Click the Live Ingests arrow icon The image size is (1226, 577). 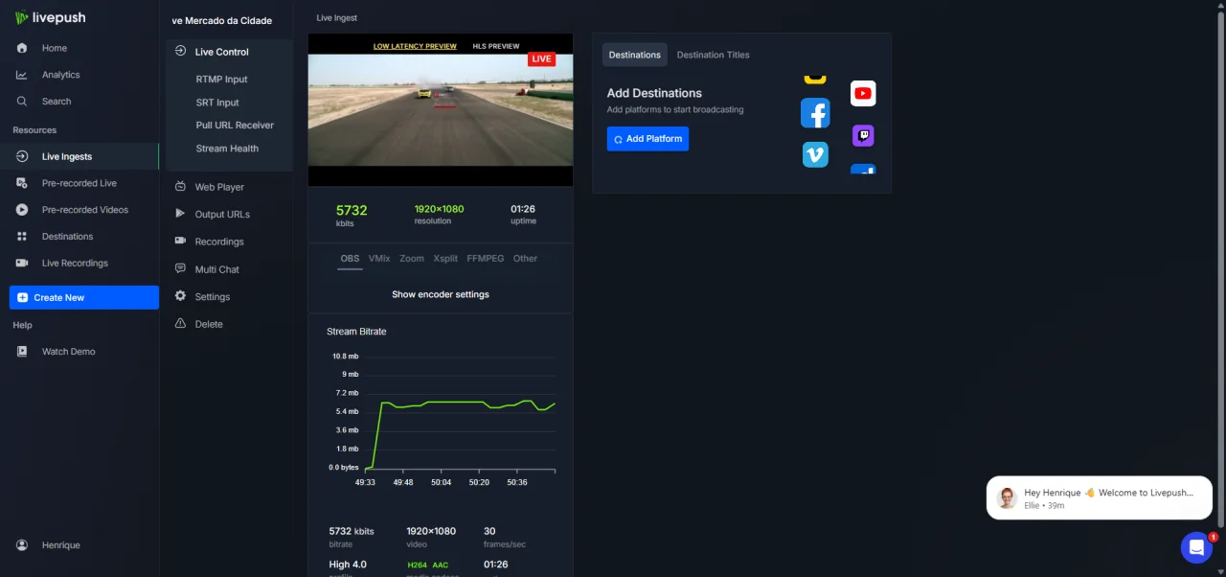[x=22, y=156]
